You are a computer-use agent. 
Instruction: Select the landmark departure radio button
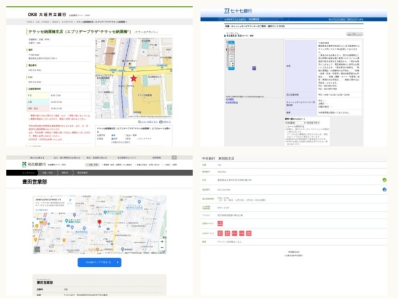click(139, 139)
